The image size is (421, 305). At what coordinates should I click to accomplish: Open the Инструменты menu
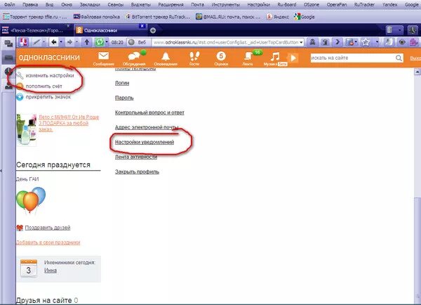(x=225, y=5)
